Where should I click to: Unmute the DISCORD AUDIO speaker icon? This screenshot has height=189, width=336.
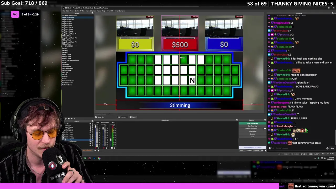coord(104,148)
